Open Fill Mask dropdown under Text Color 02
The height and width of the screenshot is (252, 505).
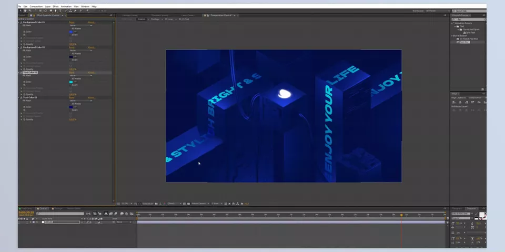(80, 100)
